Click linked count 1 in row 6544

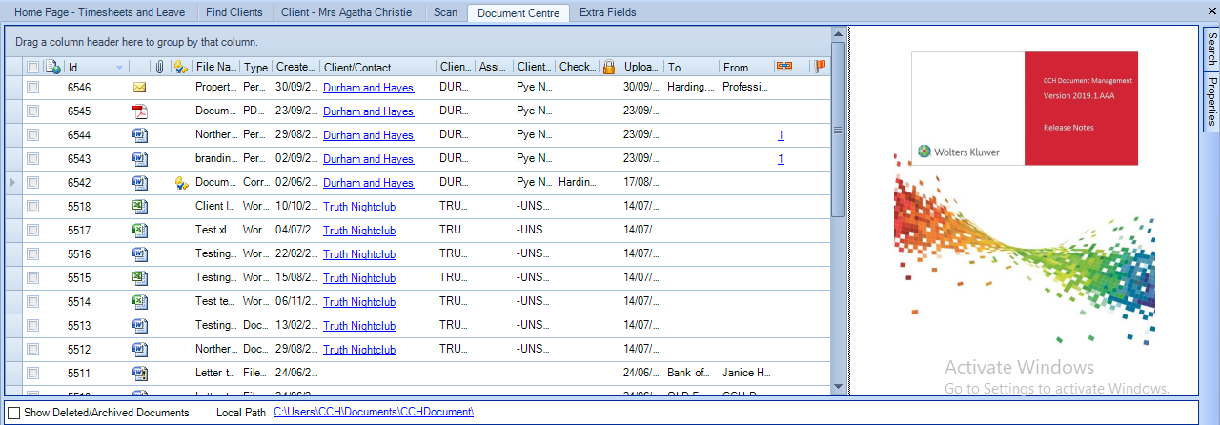(781, 134)
